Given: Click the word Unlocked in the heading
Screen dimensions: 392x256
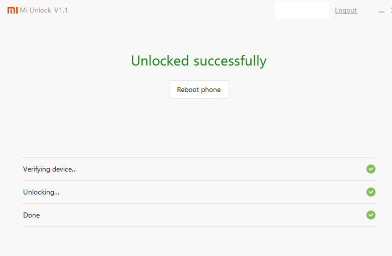Looking at the screenshot, I should tap(160, 61).
